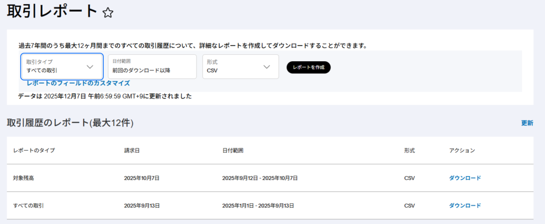
Task: Click the 更新 refresh link
Action: click(527, 123)
